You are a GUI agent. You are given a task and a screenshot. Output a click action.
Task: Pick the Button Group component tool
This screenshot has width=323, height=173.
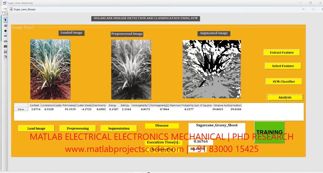pyautogui.click(x=5, y=57)
